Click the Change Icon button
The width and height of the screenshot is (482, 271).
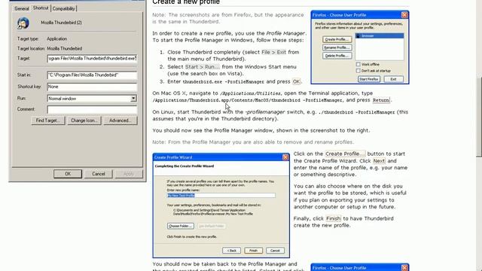pyautogui.click(x=84, y=120)
